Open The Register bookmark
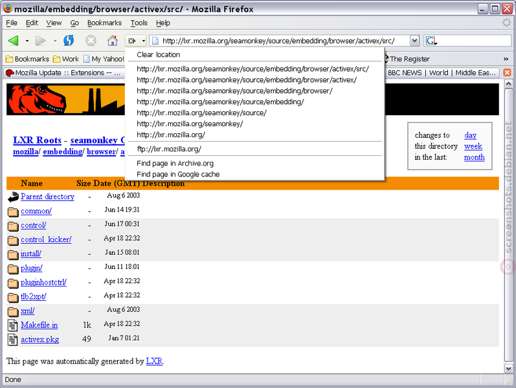516x388 pixels. pyautogui.click(x=407, y=59)
